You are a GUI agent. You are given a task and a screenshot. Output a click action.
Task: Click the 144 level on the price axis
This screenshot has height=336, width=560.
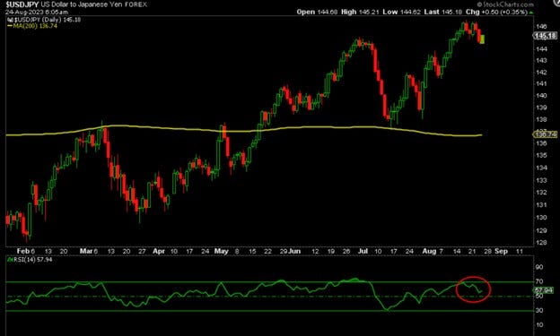click(x=541, y=49)
